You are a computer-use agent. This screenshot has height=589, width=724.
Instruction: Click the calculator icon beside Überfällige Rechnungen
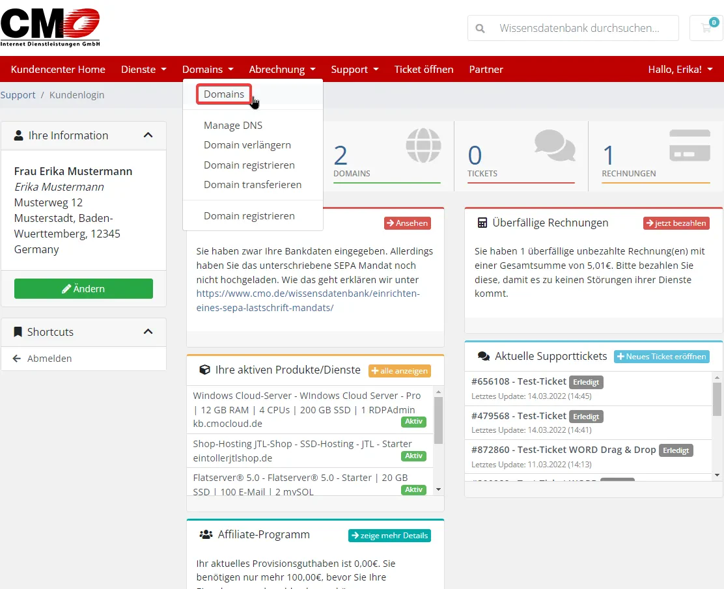(x=482, y=223)
